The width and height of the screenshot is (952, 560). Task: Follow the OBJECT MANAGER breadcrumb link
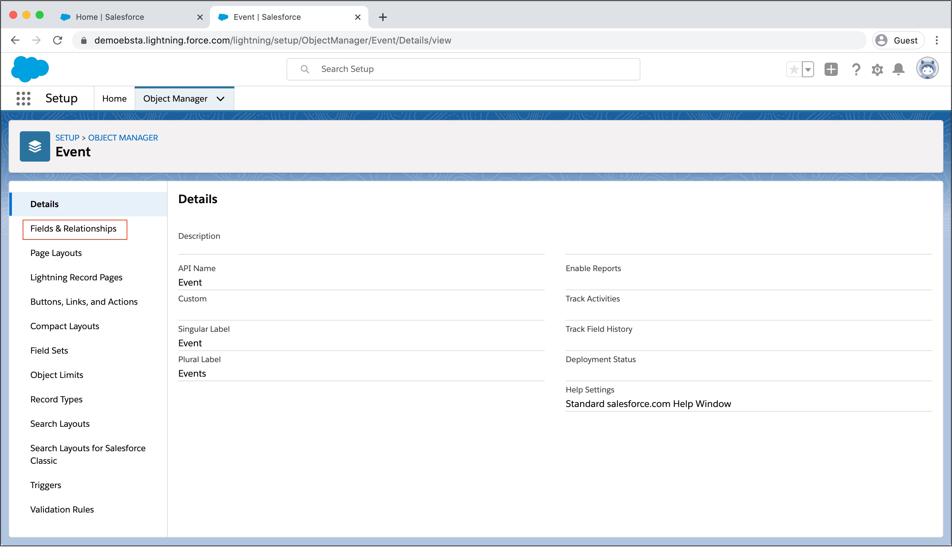click(123, 138)
